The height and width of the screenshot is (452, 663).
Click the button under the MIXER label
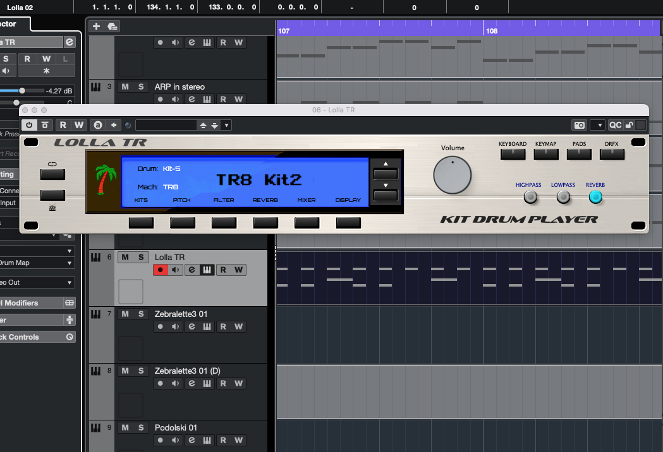tap(307, 223)
